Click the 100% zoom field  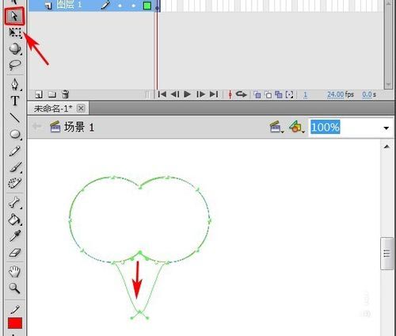[x=326, y=127]
